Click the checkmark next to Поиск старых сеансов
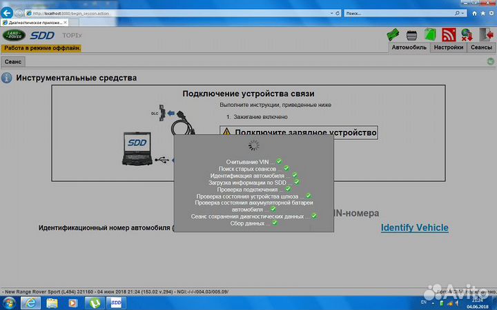 286,168
